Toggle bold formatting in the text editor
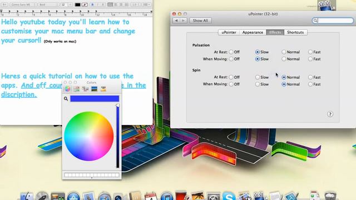356x200 pixels. (x=92, y=4)
